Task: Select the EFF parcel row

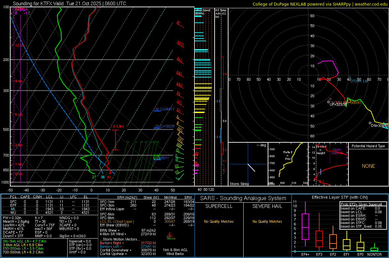Action: [x=50, y=205]
